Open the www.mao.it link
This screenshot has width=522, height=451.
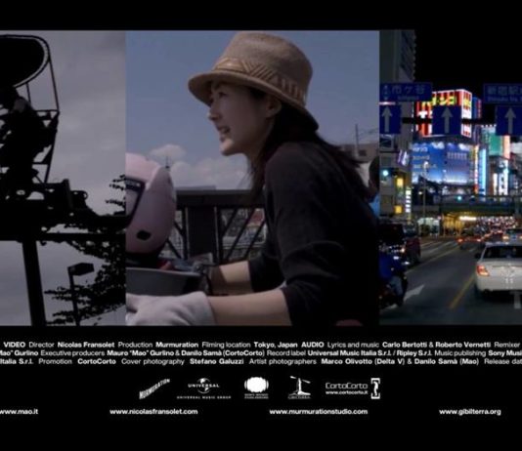pyautogui.click(x=19, y=411)
